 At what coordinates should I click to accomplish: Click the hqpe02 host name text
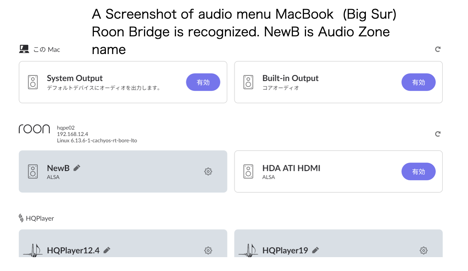[66, 128]
